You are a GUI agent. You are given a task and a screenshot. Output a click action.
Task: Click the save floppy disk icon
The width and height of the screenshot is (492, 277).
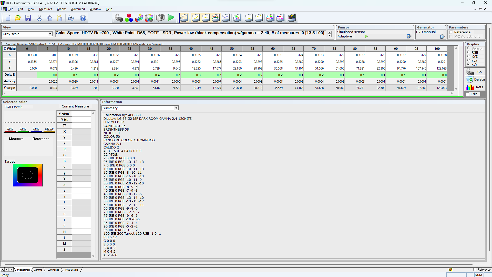(x=28, y=18)
